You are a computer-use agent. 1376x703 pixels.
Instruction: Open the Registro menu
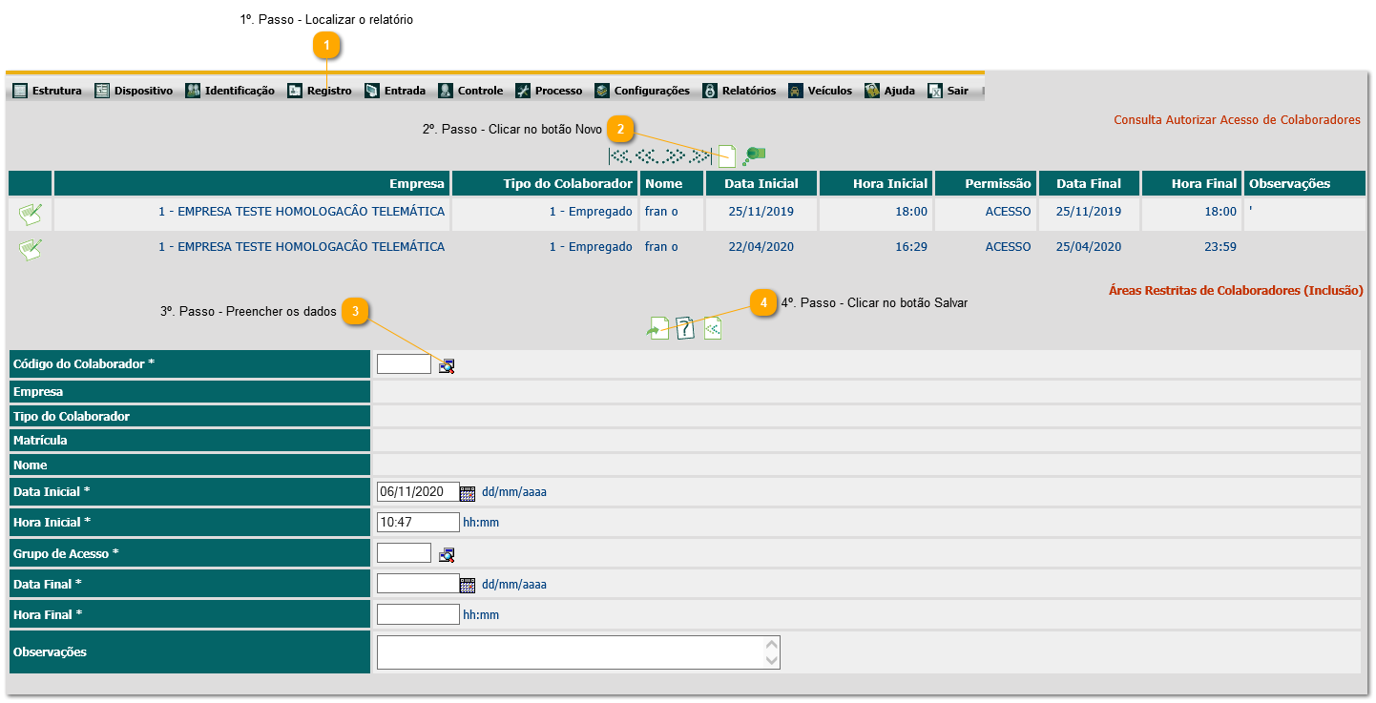click(320, 91)
